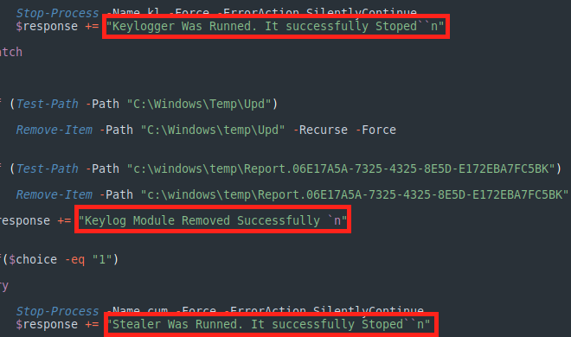Click the Test-Path cmdlet checking the Report file
The image size is (571, 337).
(48, 169)
